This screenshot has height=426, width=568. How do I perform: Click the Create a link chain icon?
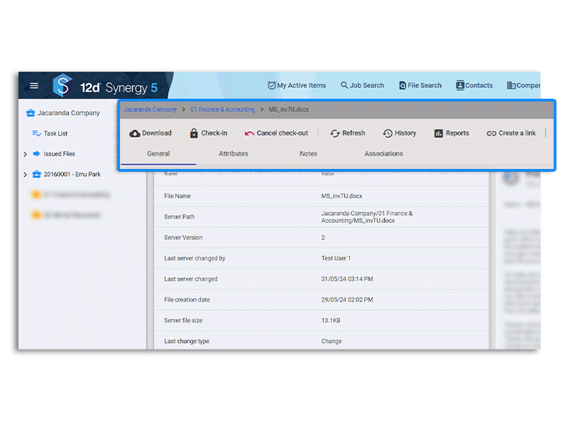point(491,133)
